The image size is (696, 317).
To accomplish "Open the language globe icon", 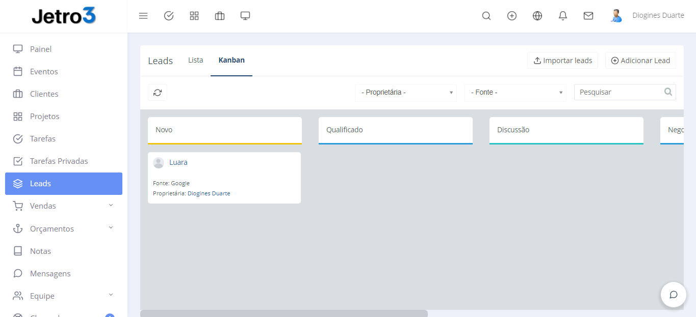I will (537, 16).
